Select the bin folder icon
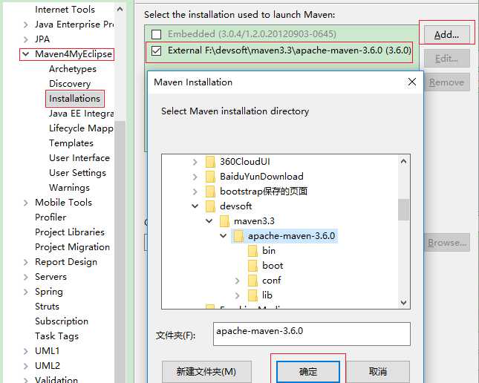The width and height of the screenshot is (479, 383). pos(252,250)
